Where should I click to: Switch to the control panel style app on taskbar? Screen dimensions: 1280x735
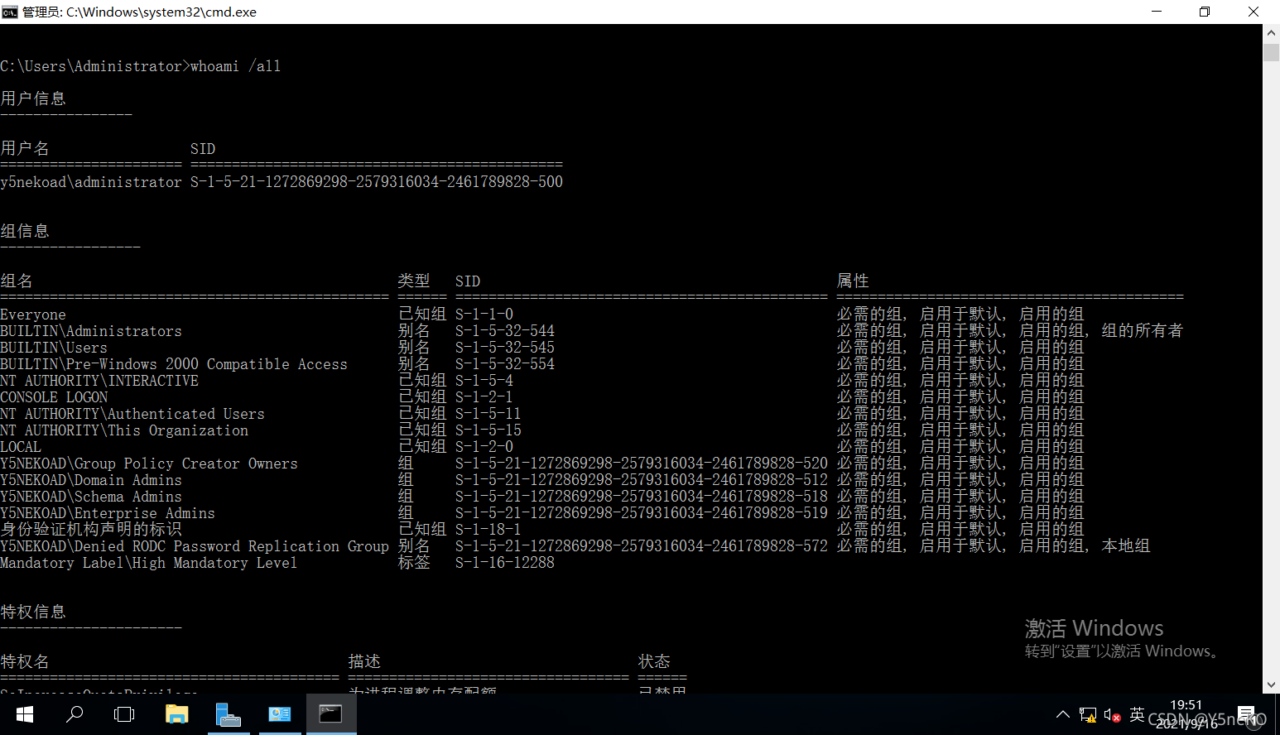tap(280, 714)
